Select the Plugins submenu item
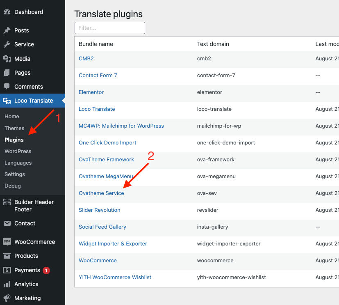This screenshot has width=339, height=305. coord(14,140)
